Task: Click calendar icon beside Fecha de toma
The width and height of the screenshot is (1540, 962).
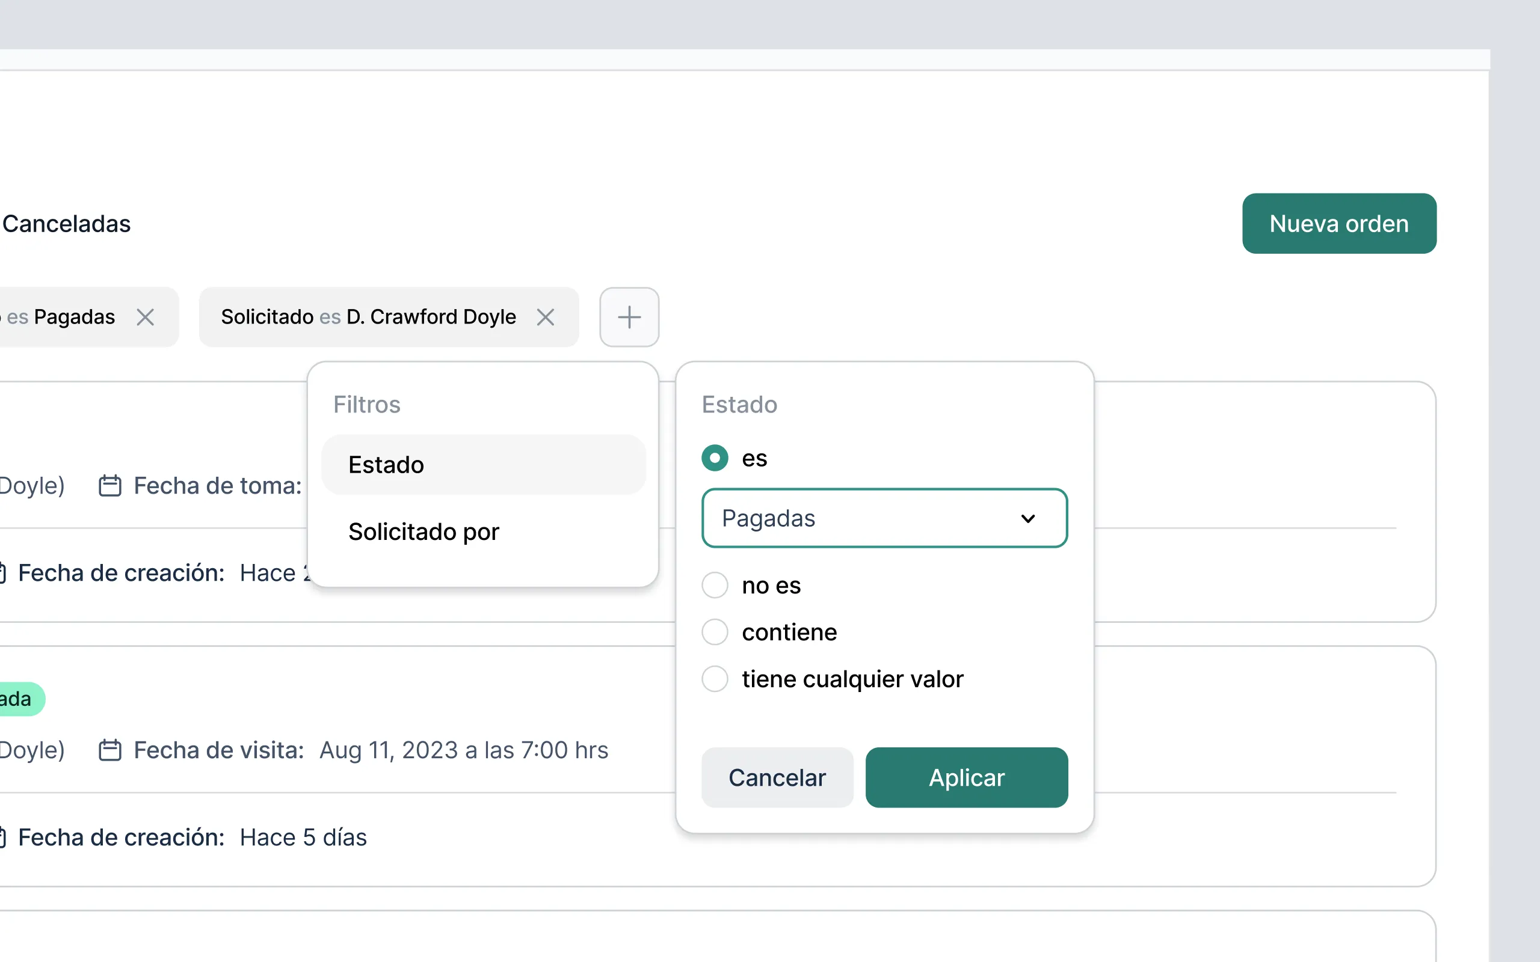Action: click(x=109, y=485)
